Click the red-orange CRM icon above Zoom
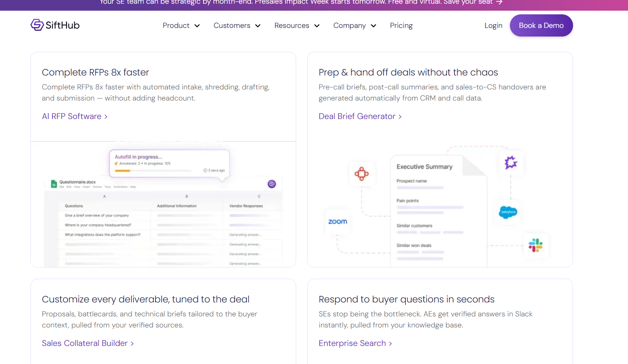 pos(361,174)
